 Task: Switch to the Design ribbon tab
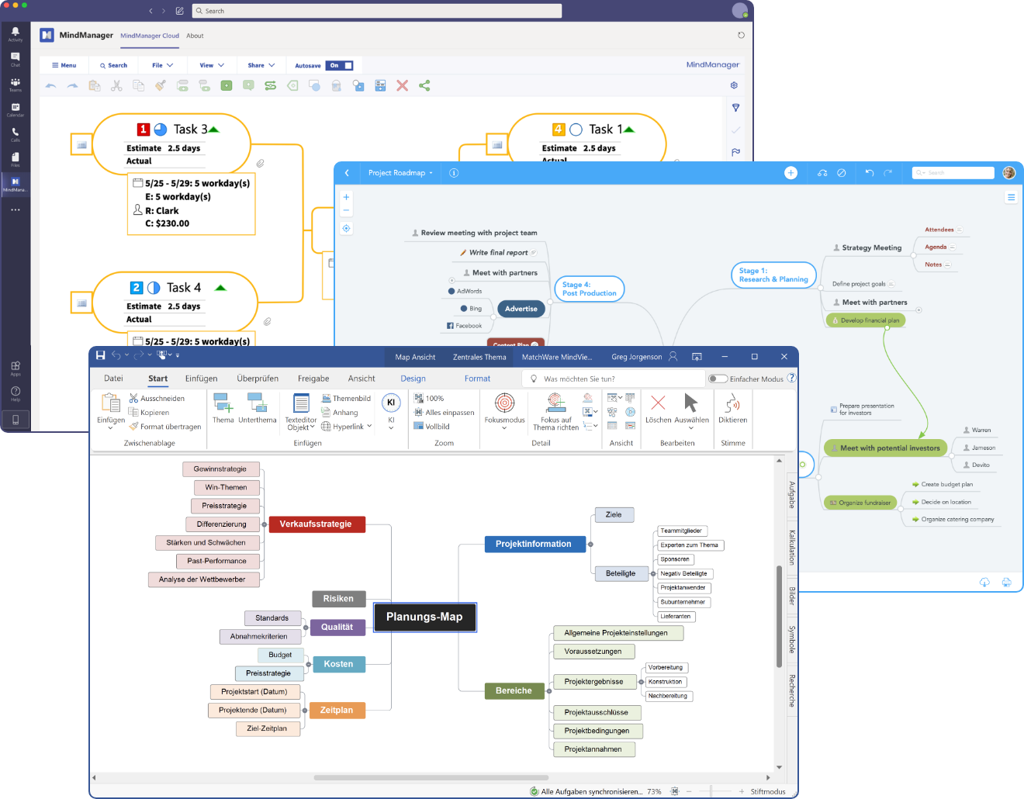pos(413,379)
